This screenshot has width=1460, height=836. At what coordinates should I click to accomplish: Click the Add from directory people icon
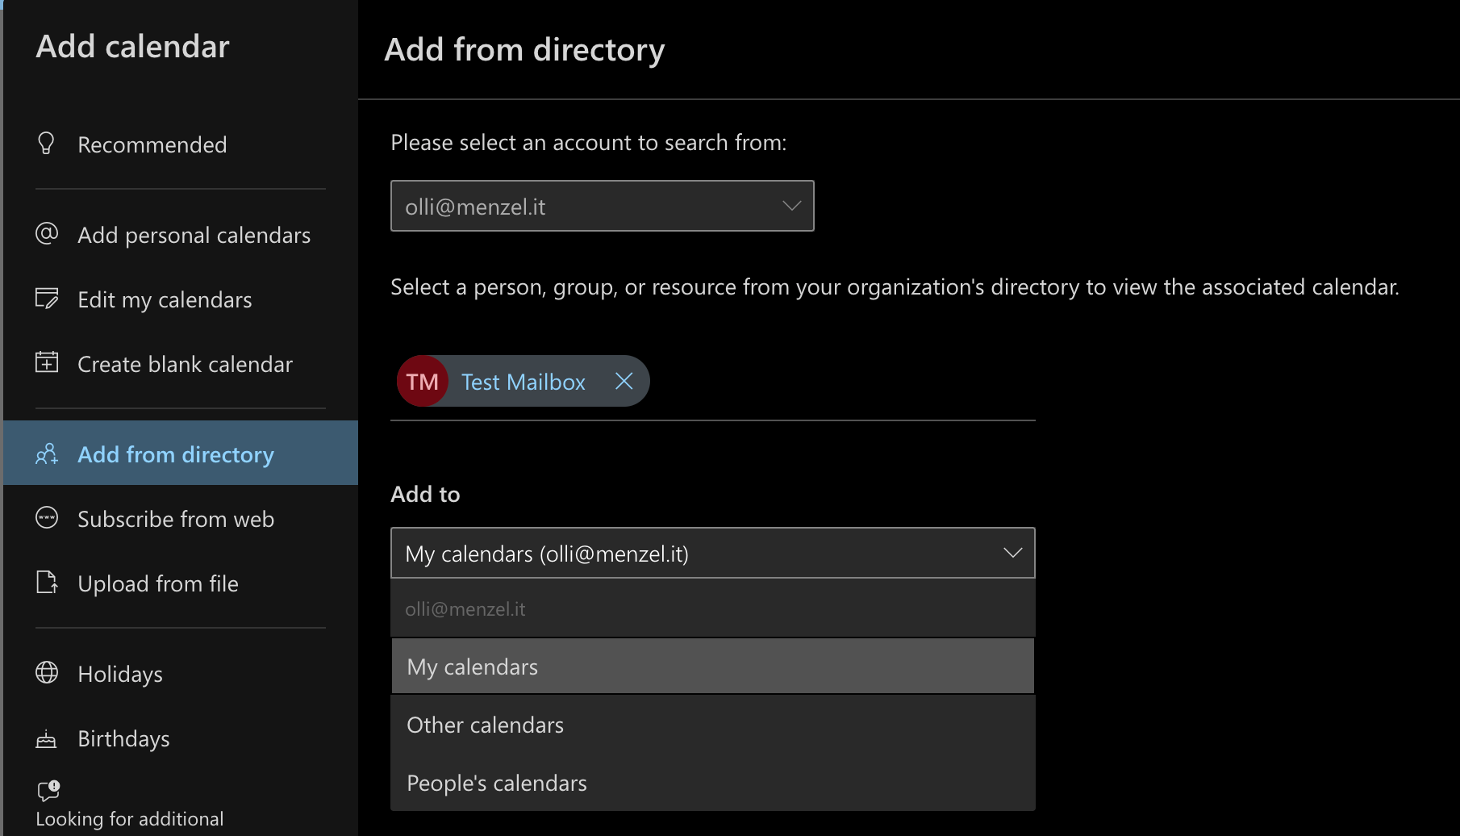click(47, 454)
